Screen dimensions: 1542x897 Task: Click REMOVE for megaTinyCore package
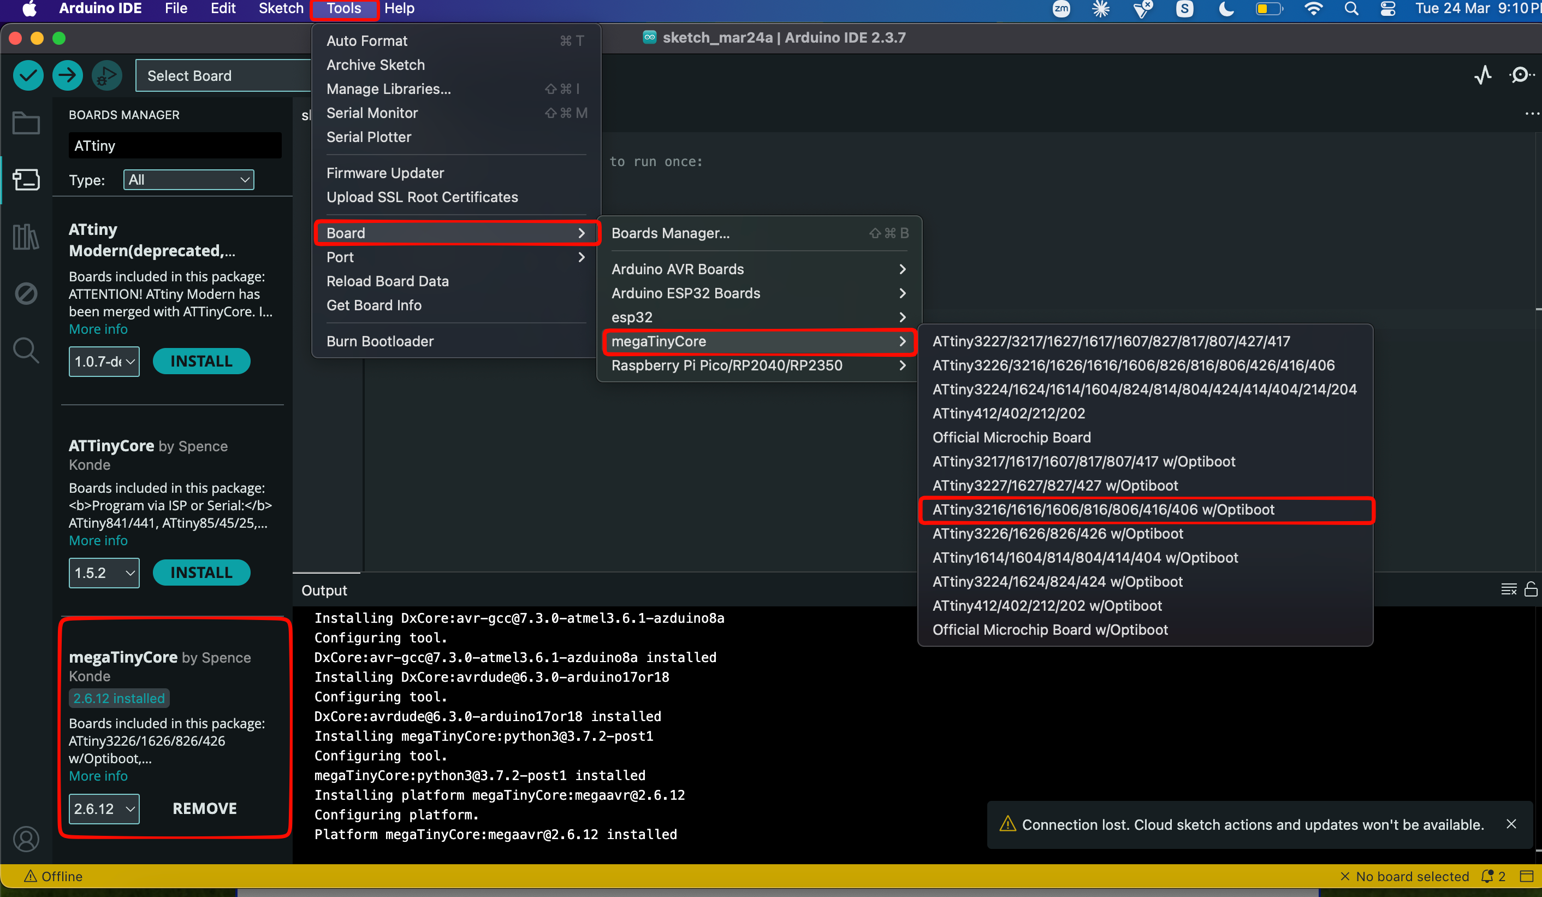pos(204,808)
